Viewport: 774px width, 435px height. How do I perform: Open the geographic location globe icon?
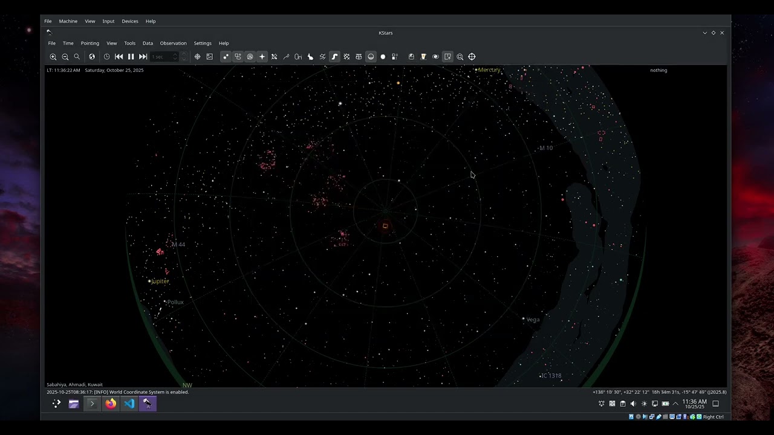coord(92,57)
